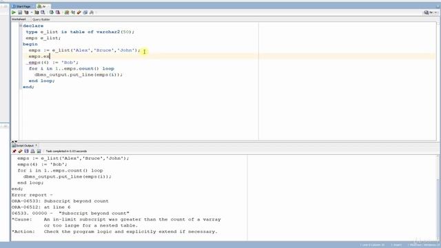Click the last icon in the worksheet toolbar

click(x=92, y=12)
